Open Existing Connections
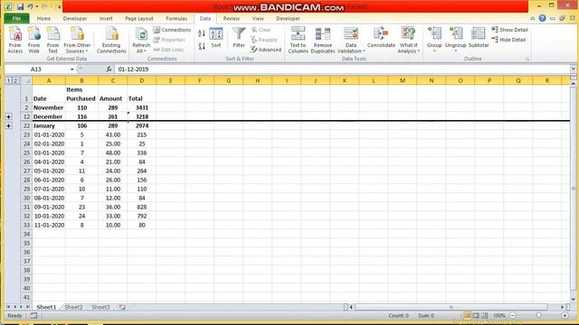 (x=111, y=40)
